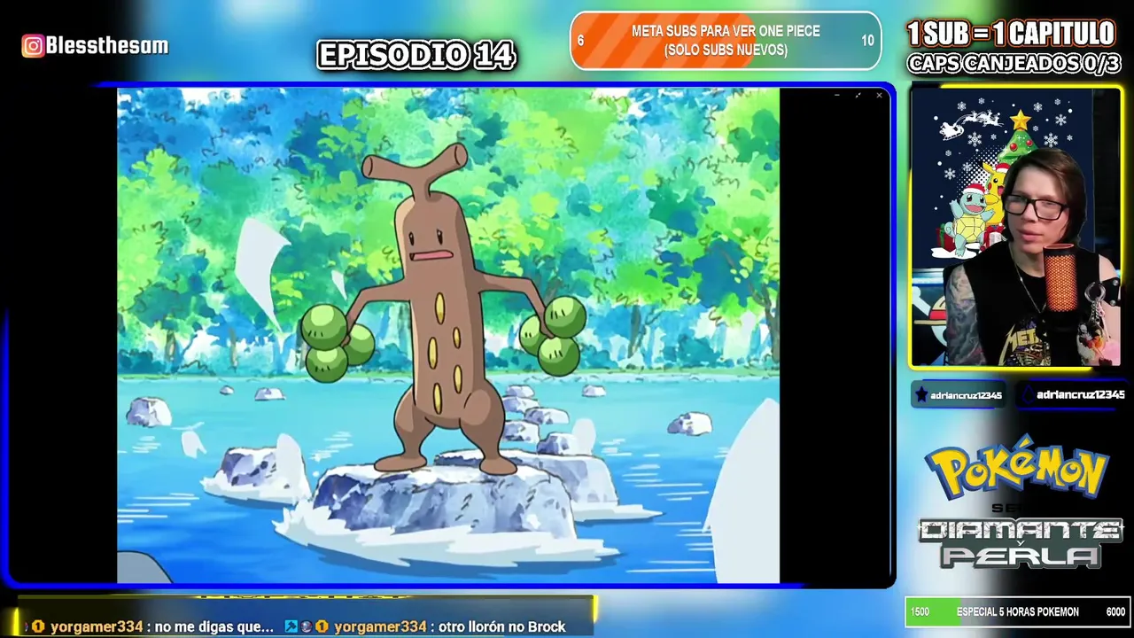
Task: Minimize the video player window
Action: [837, 95]
